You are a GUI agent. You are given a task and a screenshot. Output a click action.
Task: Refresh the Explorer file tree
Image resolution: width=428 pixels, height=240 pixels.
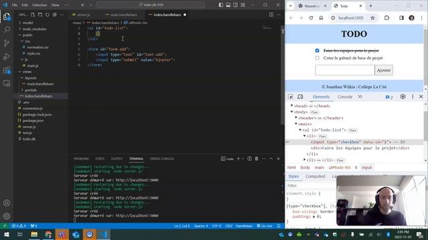47,15
